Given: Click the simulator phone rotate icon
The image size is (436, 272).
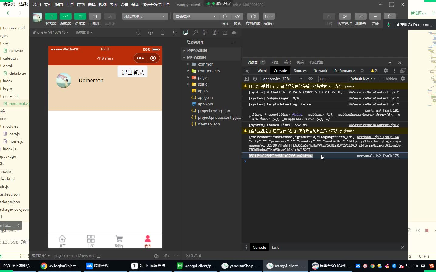Looking at the screenshot, I should [163, 33].
